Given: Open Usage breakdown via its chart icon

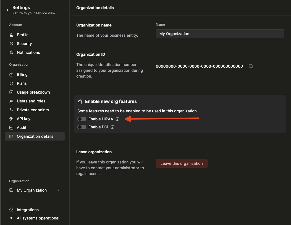Looking at the screenshot, I should pyautogui.click(x=11, y=92).
